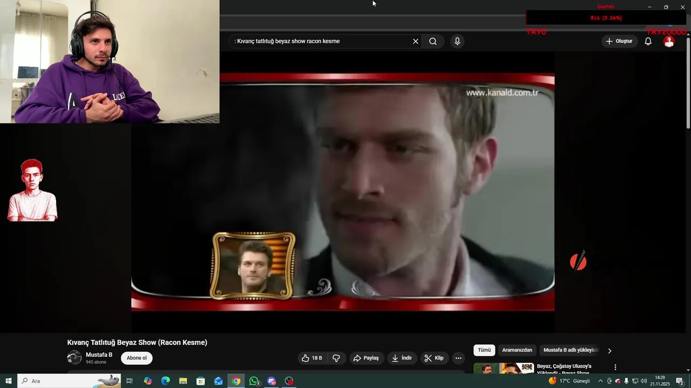
Task: Open the OBS recording app taskbar icon
Action: point(289,381)
